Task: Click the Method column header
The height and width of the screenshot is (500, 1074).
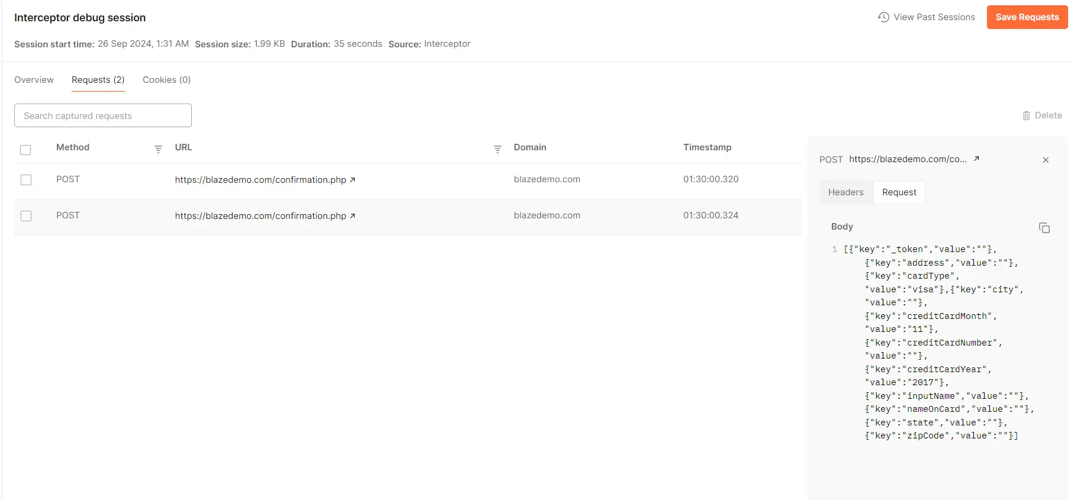Action: pos(73,147)
